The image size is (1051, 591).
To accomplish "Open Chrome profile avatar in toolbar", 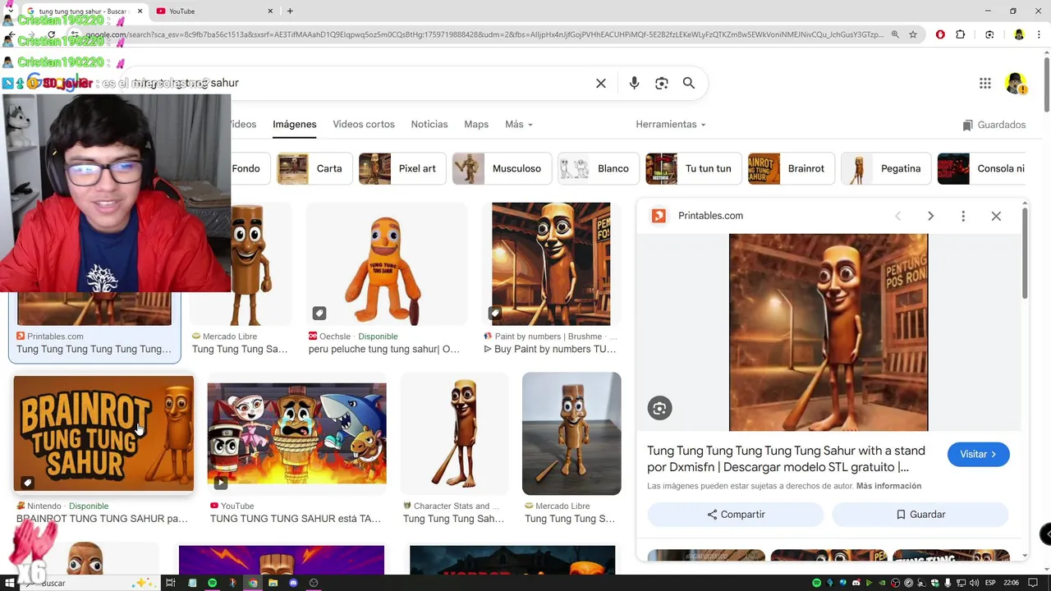I will (x=1019, y=34).
